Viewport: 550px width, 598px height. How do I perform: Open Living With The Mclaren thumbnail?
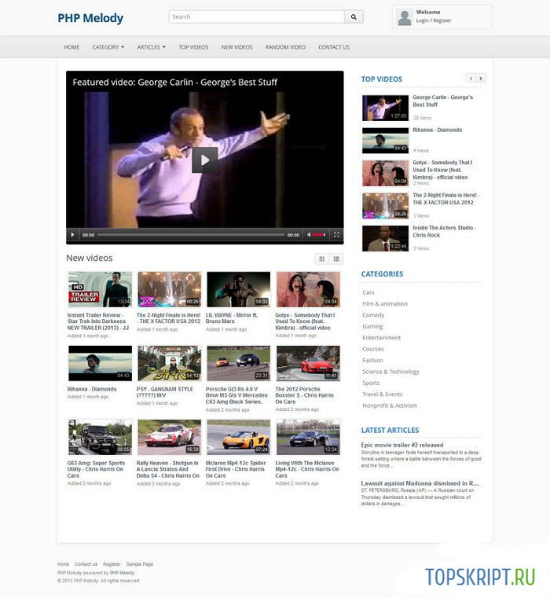pos(308,437)
